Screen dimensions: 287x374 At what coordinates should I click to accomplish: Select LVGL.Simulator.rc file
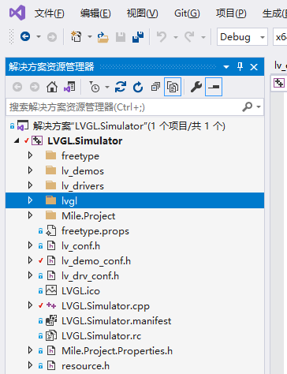coord(101,336)
